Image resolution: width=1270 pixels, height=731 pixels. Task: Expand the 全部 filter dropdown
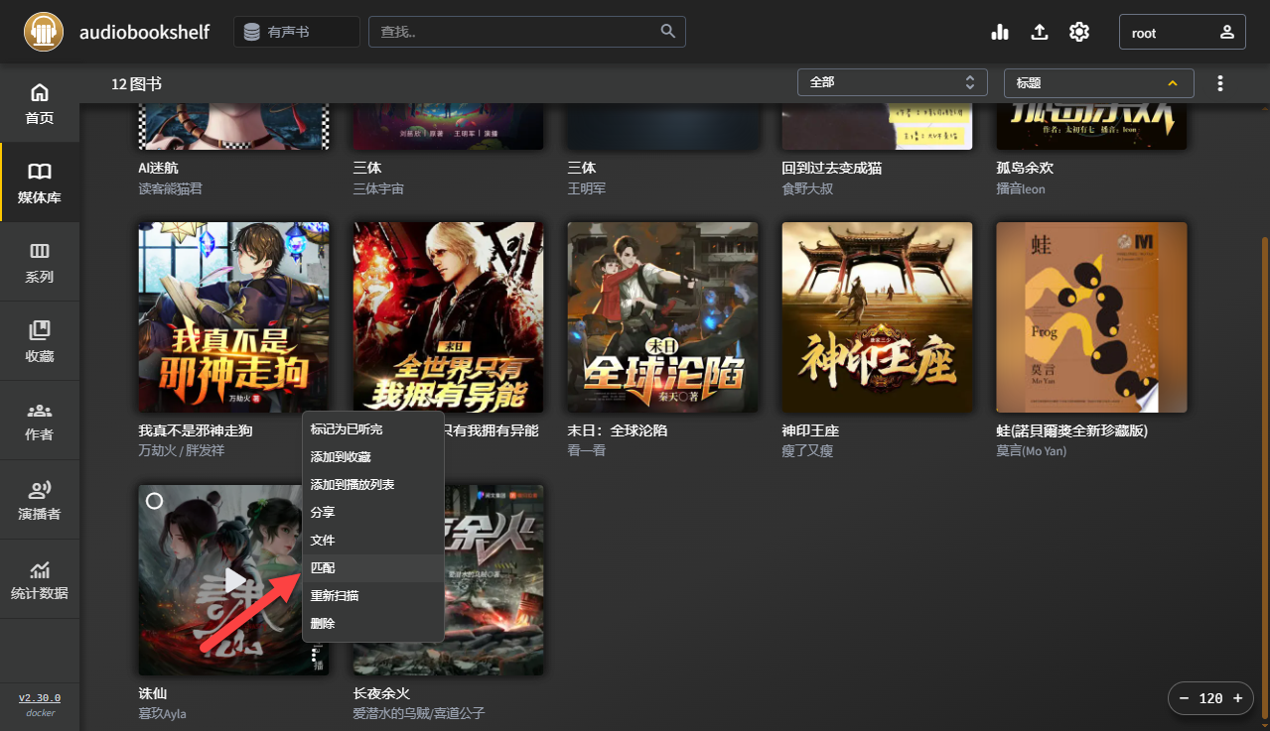point(891,82)
